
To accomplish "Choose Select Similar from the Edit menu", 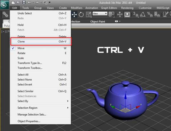I will [40, 91].
